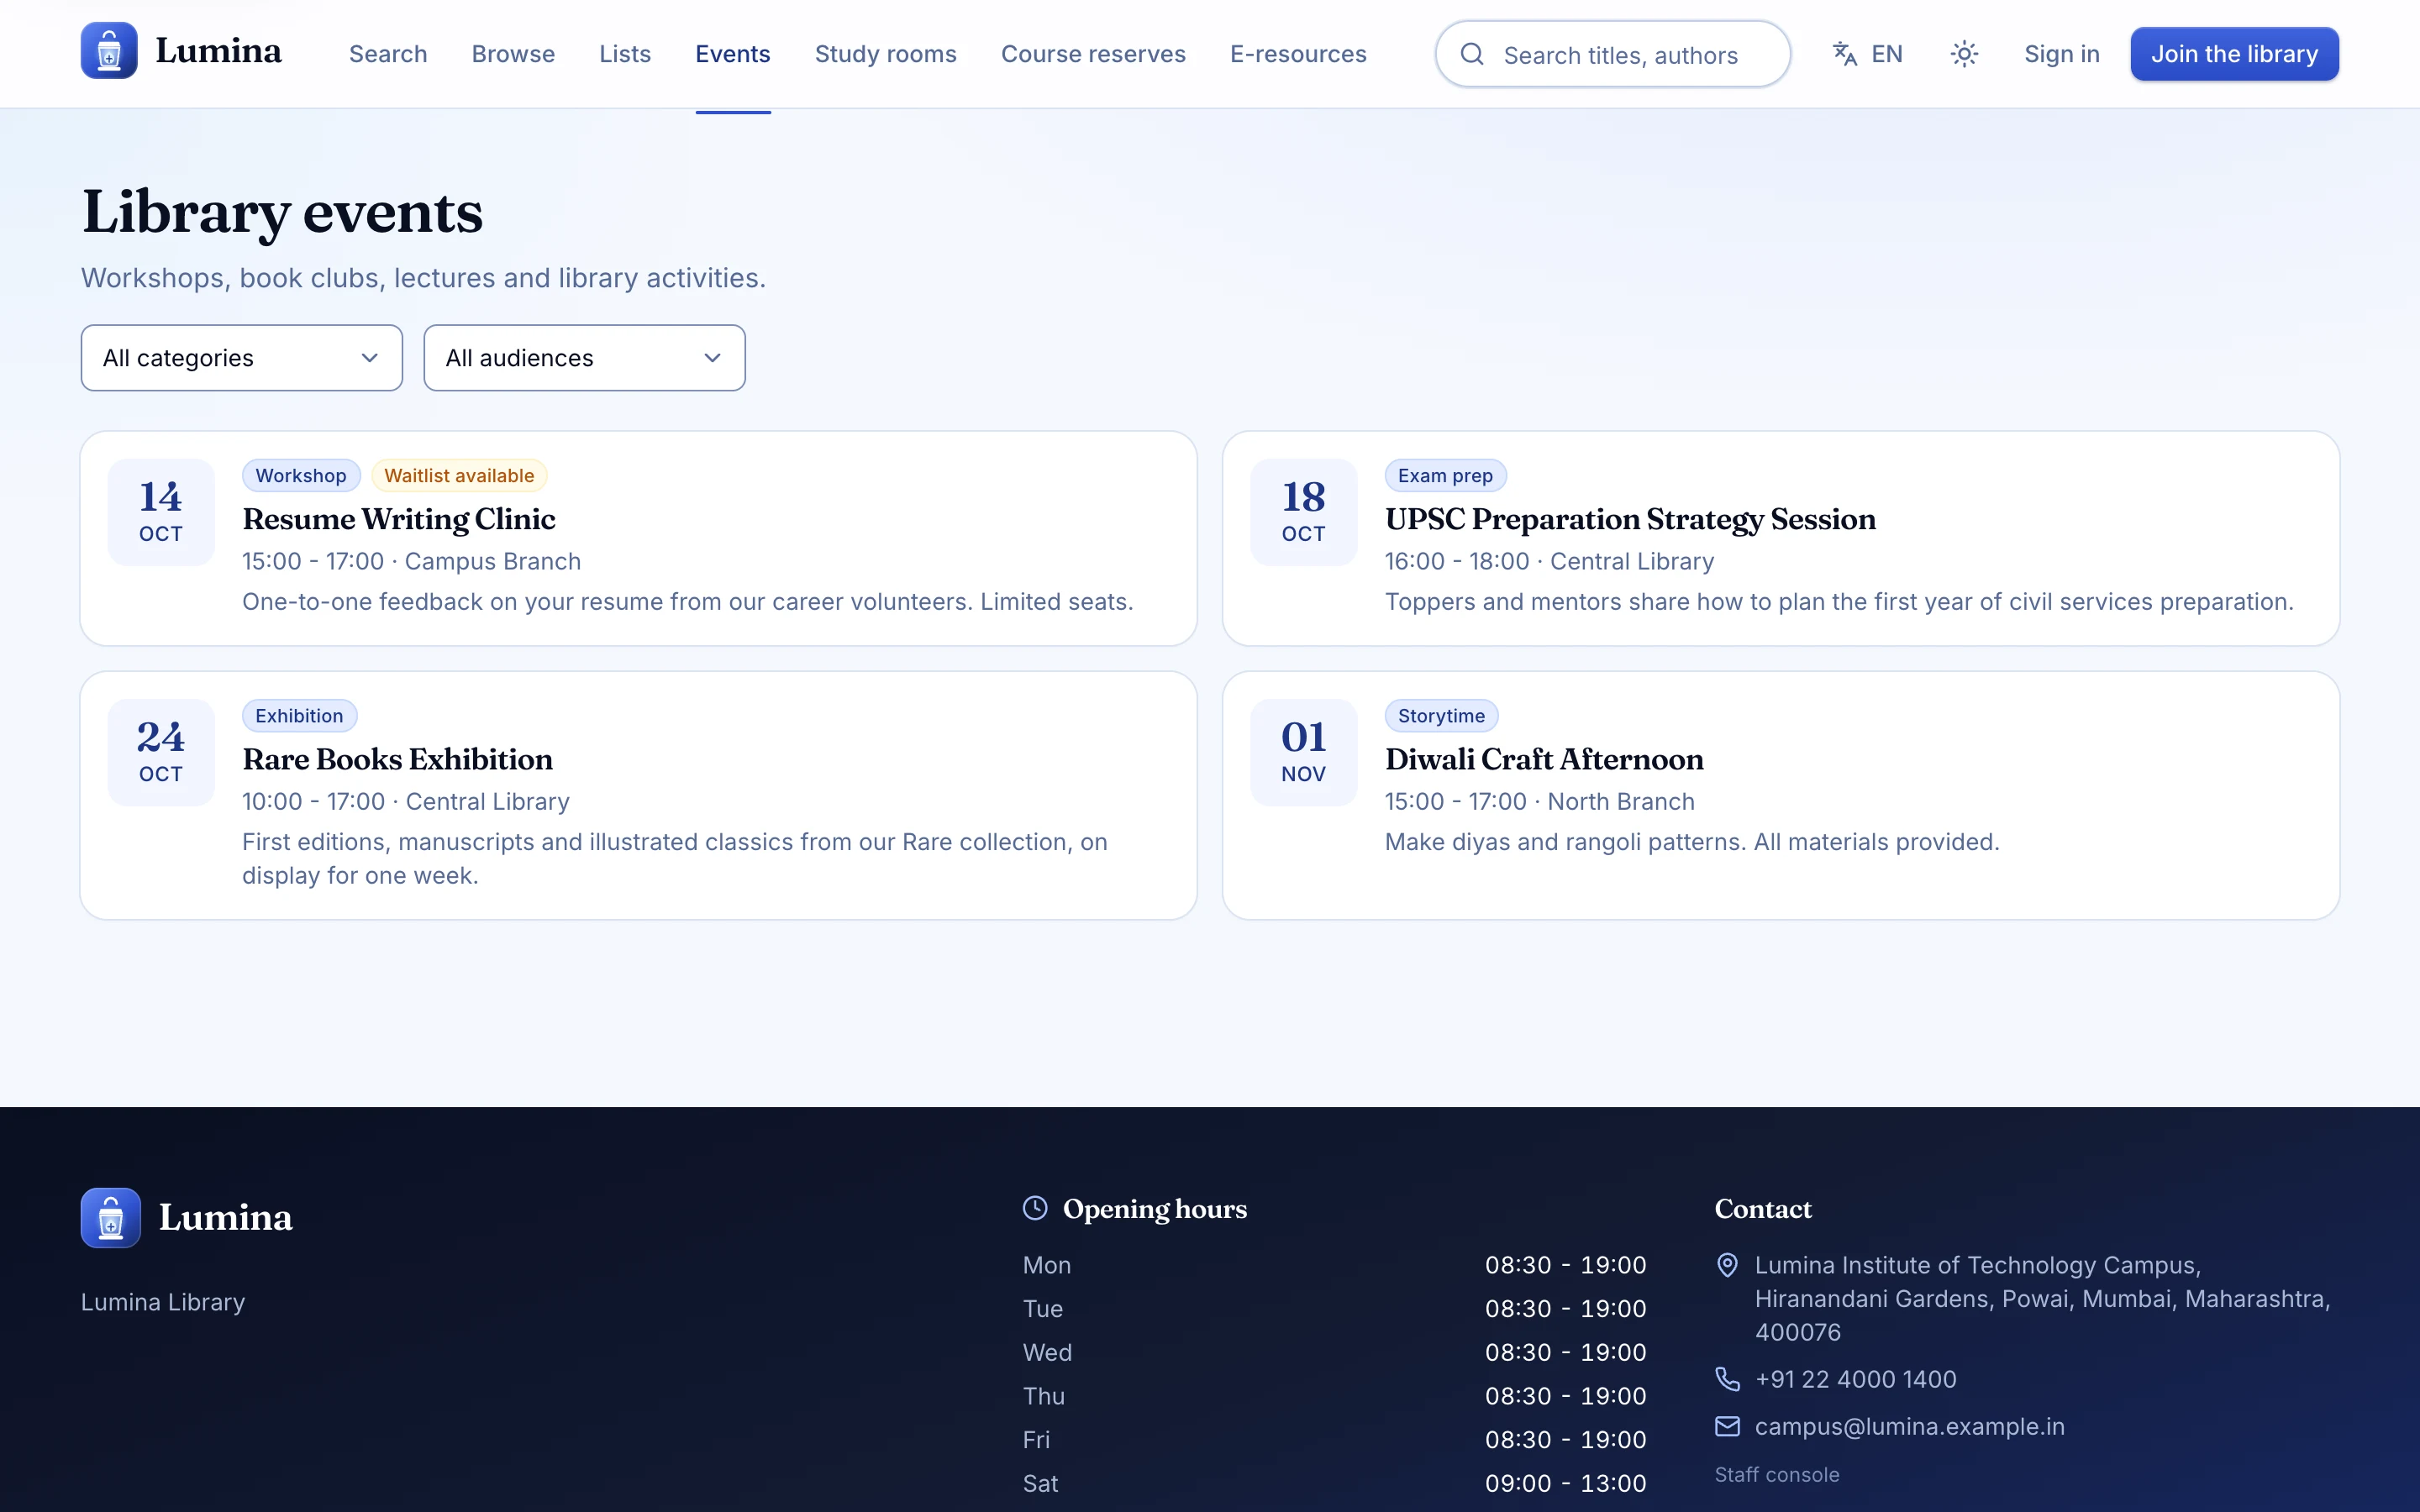Click the Sign in link
This screenshot has height=1512, width=2420.
(2061, 54)
